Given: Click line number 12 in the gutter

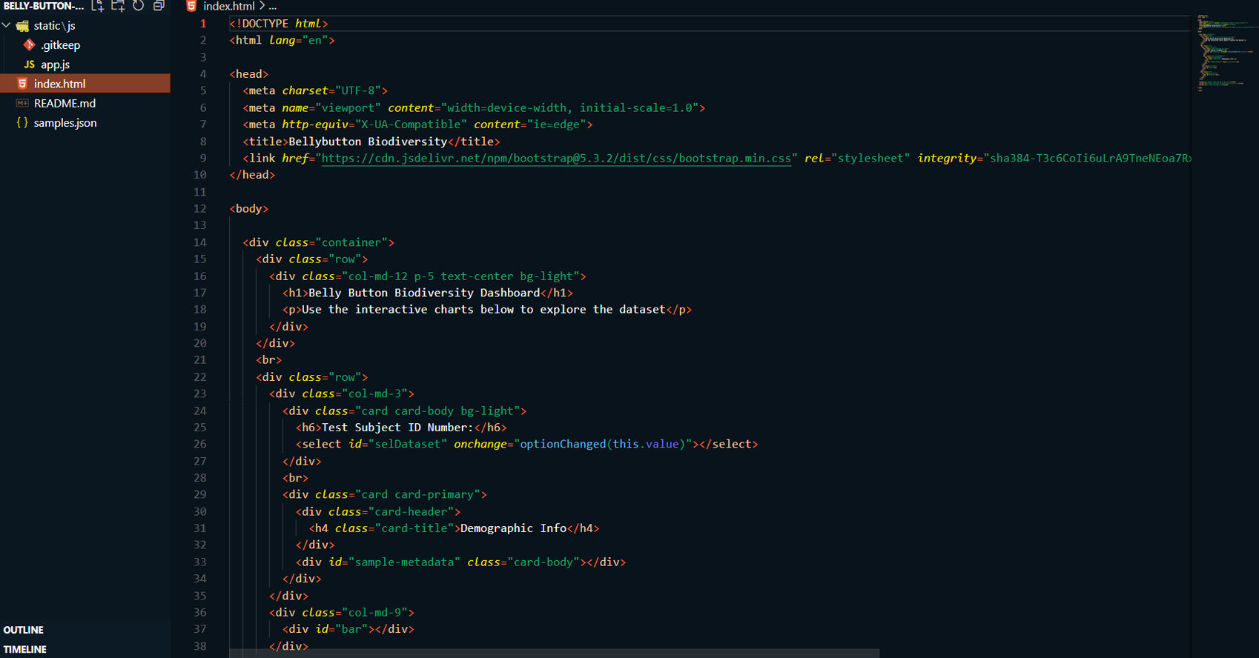Looking at the screenshot, I should click(200, 209).
